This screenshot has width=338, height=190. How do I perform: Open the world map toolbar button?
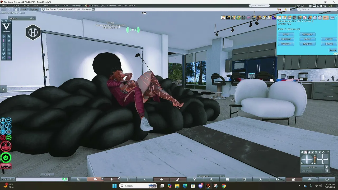pos(228,179)
